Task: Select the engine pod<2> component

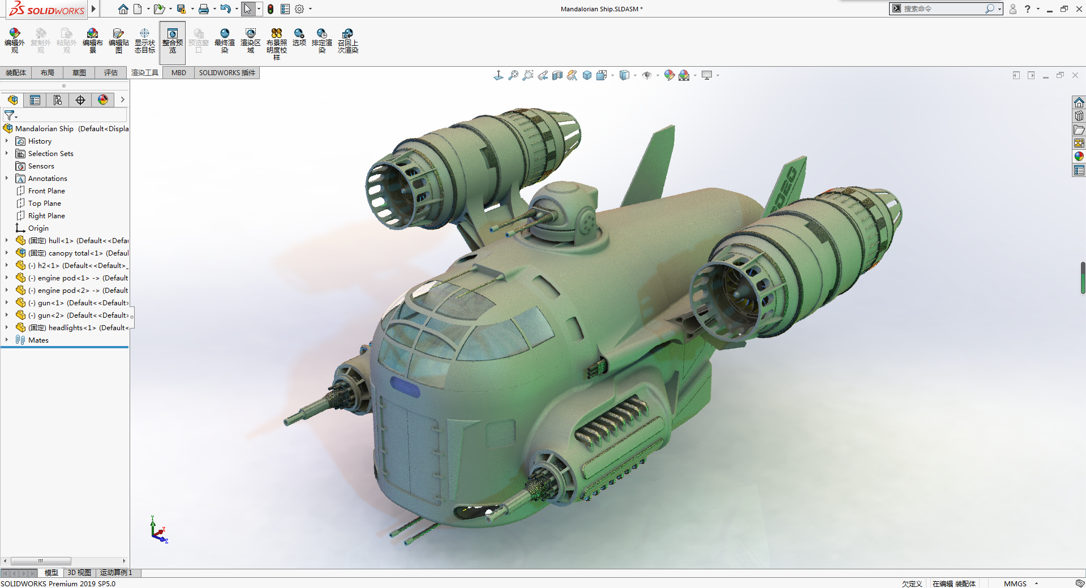Action: point(72,291)
